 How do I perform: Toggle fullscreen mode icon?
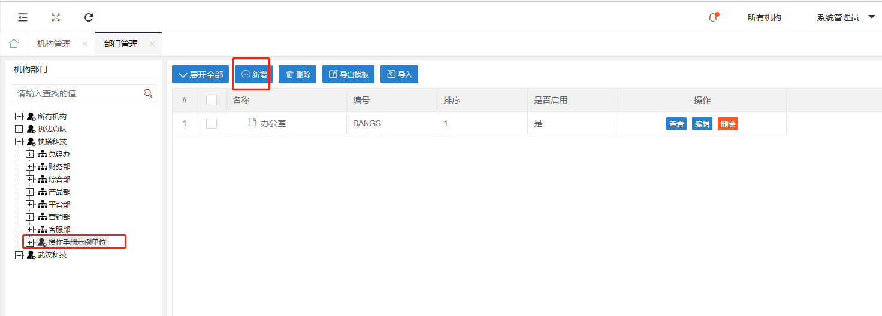(56, 17)
